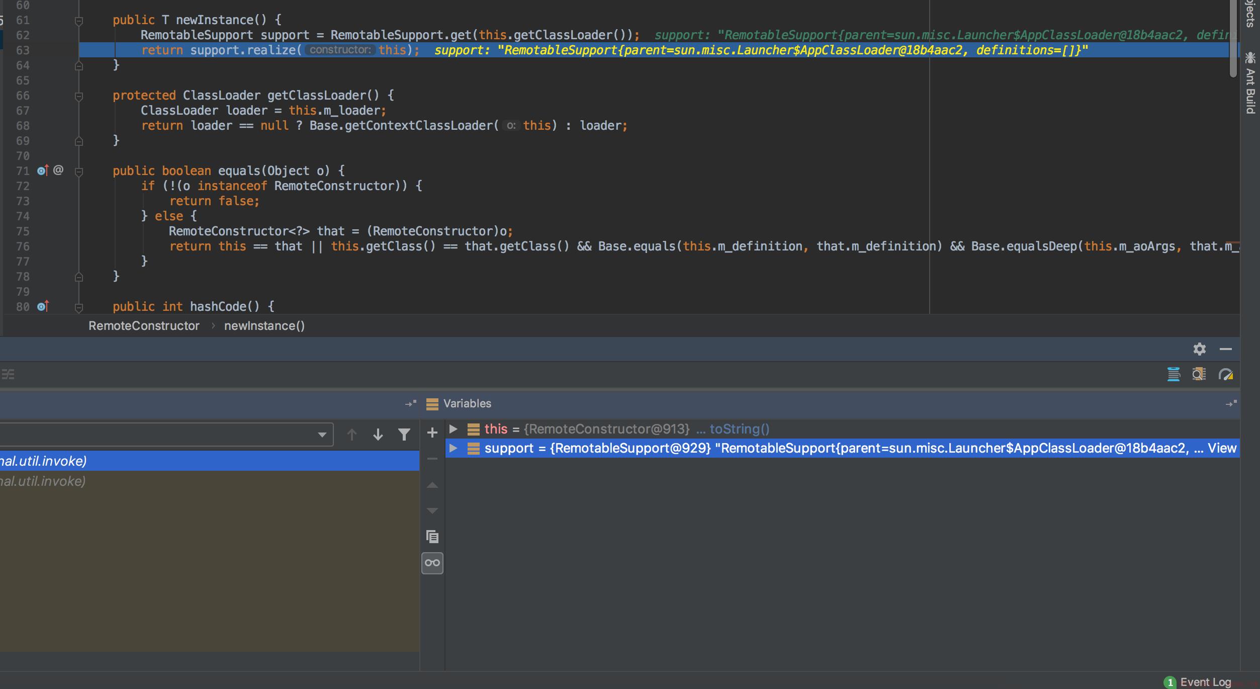Image resolution: width=1260 pixels, height=689 pixels.
Task: Open Ant Build side panel
Action: [1250, 83]
